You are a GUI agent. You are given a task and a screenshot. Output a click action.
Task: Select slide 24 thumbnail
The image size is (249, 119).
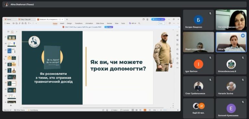pyautogui.click(x=12, y=58)
